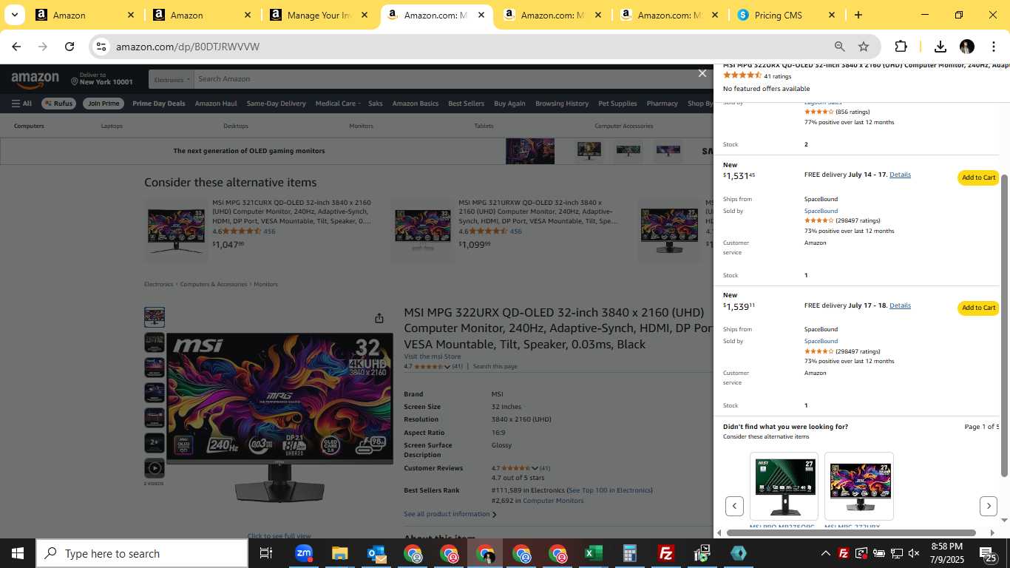Add the $1,531.45 offer to cart
The width and height of the screenshot is (1010, 568).
click(x=978, y=177)
